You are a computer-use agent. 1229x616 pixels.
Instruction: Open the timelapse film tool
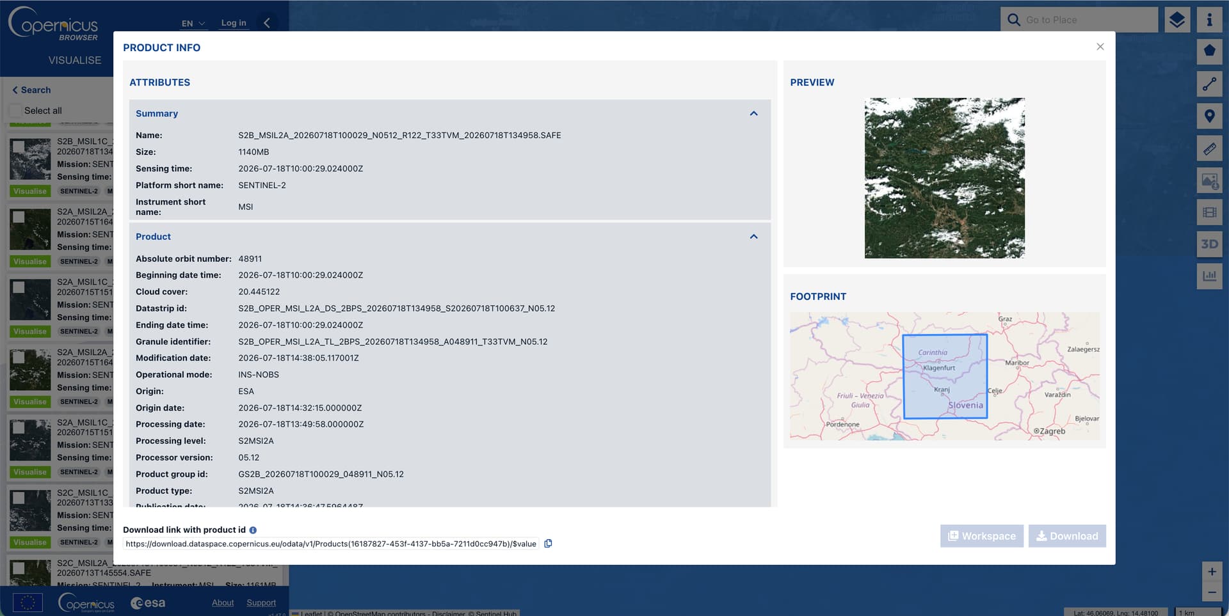(1209, 212)
